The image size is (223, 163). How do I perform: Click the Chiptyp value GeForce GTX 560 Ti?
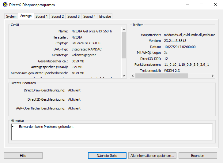tap(86, 43)
